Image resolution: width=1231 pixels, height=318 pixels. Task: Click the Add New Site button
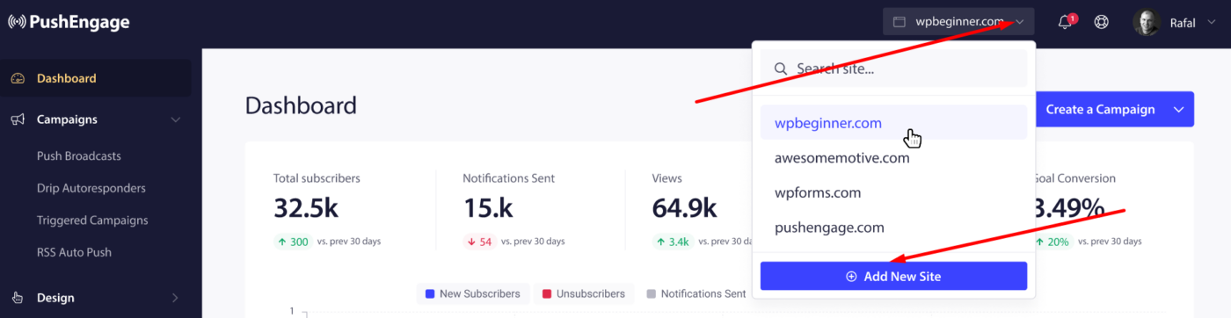893,276
